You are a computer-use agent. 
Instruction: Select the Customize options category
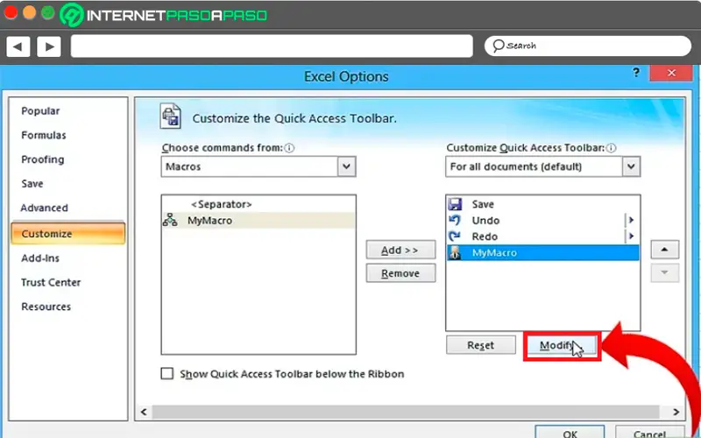pyautogui.click(x=68, y=233)
